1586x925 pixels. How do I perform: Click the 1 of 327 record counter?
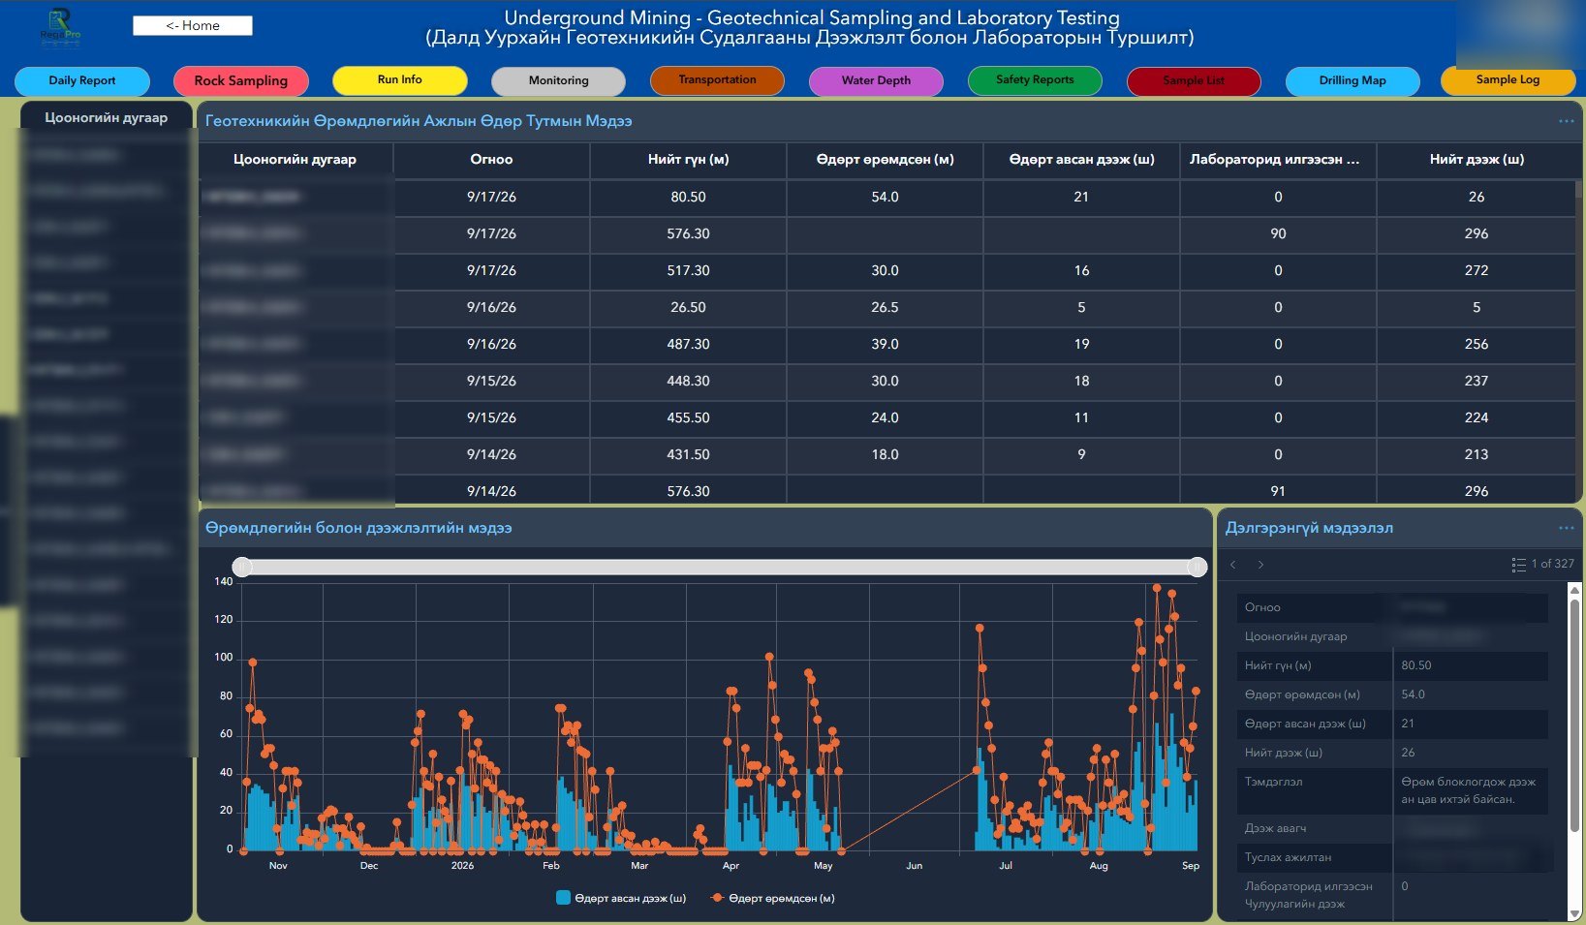coord(1552,564)
